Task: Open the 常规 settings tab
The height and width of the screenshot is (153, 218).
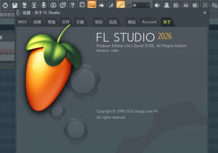Action: 52,22
